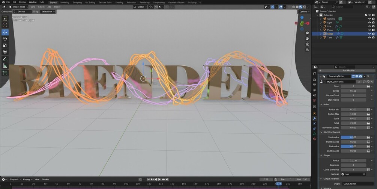Click the viewport pan hand icon
The image size is (377, 189).
[x=307, y=39]
